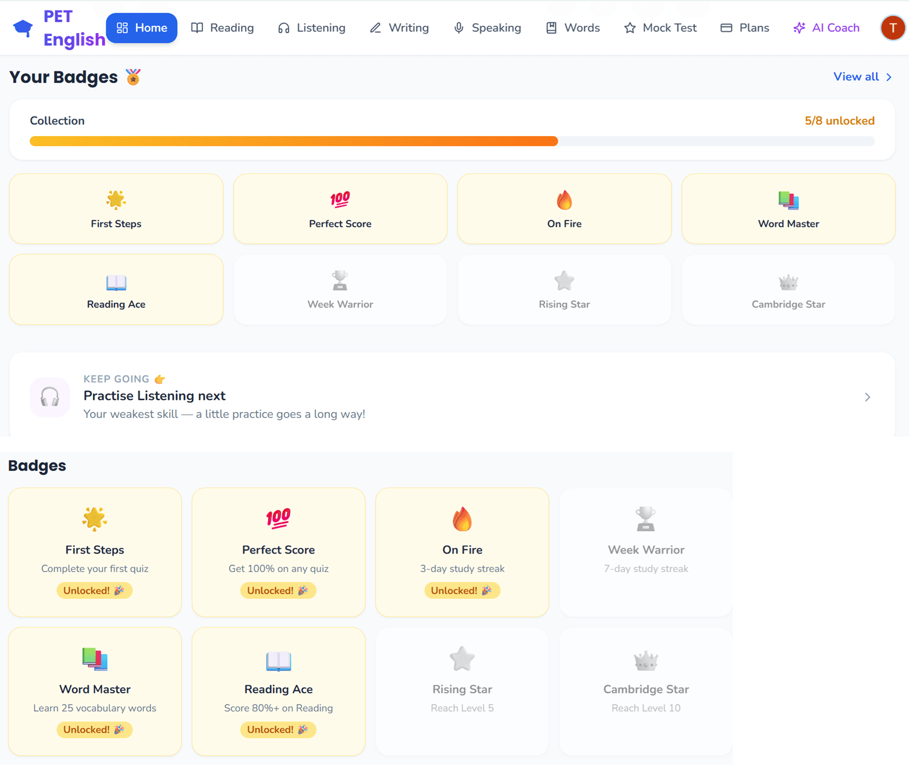909x773 pixels.
Task: Select the Word Master books icon in Your Badges
Action: click(788, 200)
